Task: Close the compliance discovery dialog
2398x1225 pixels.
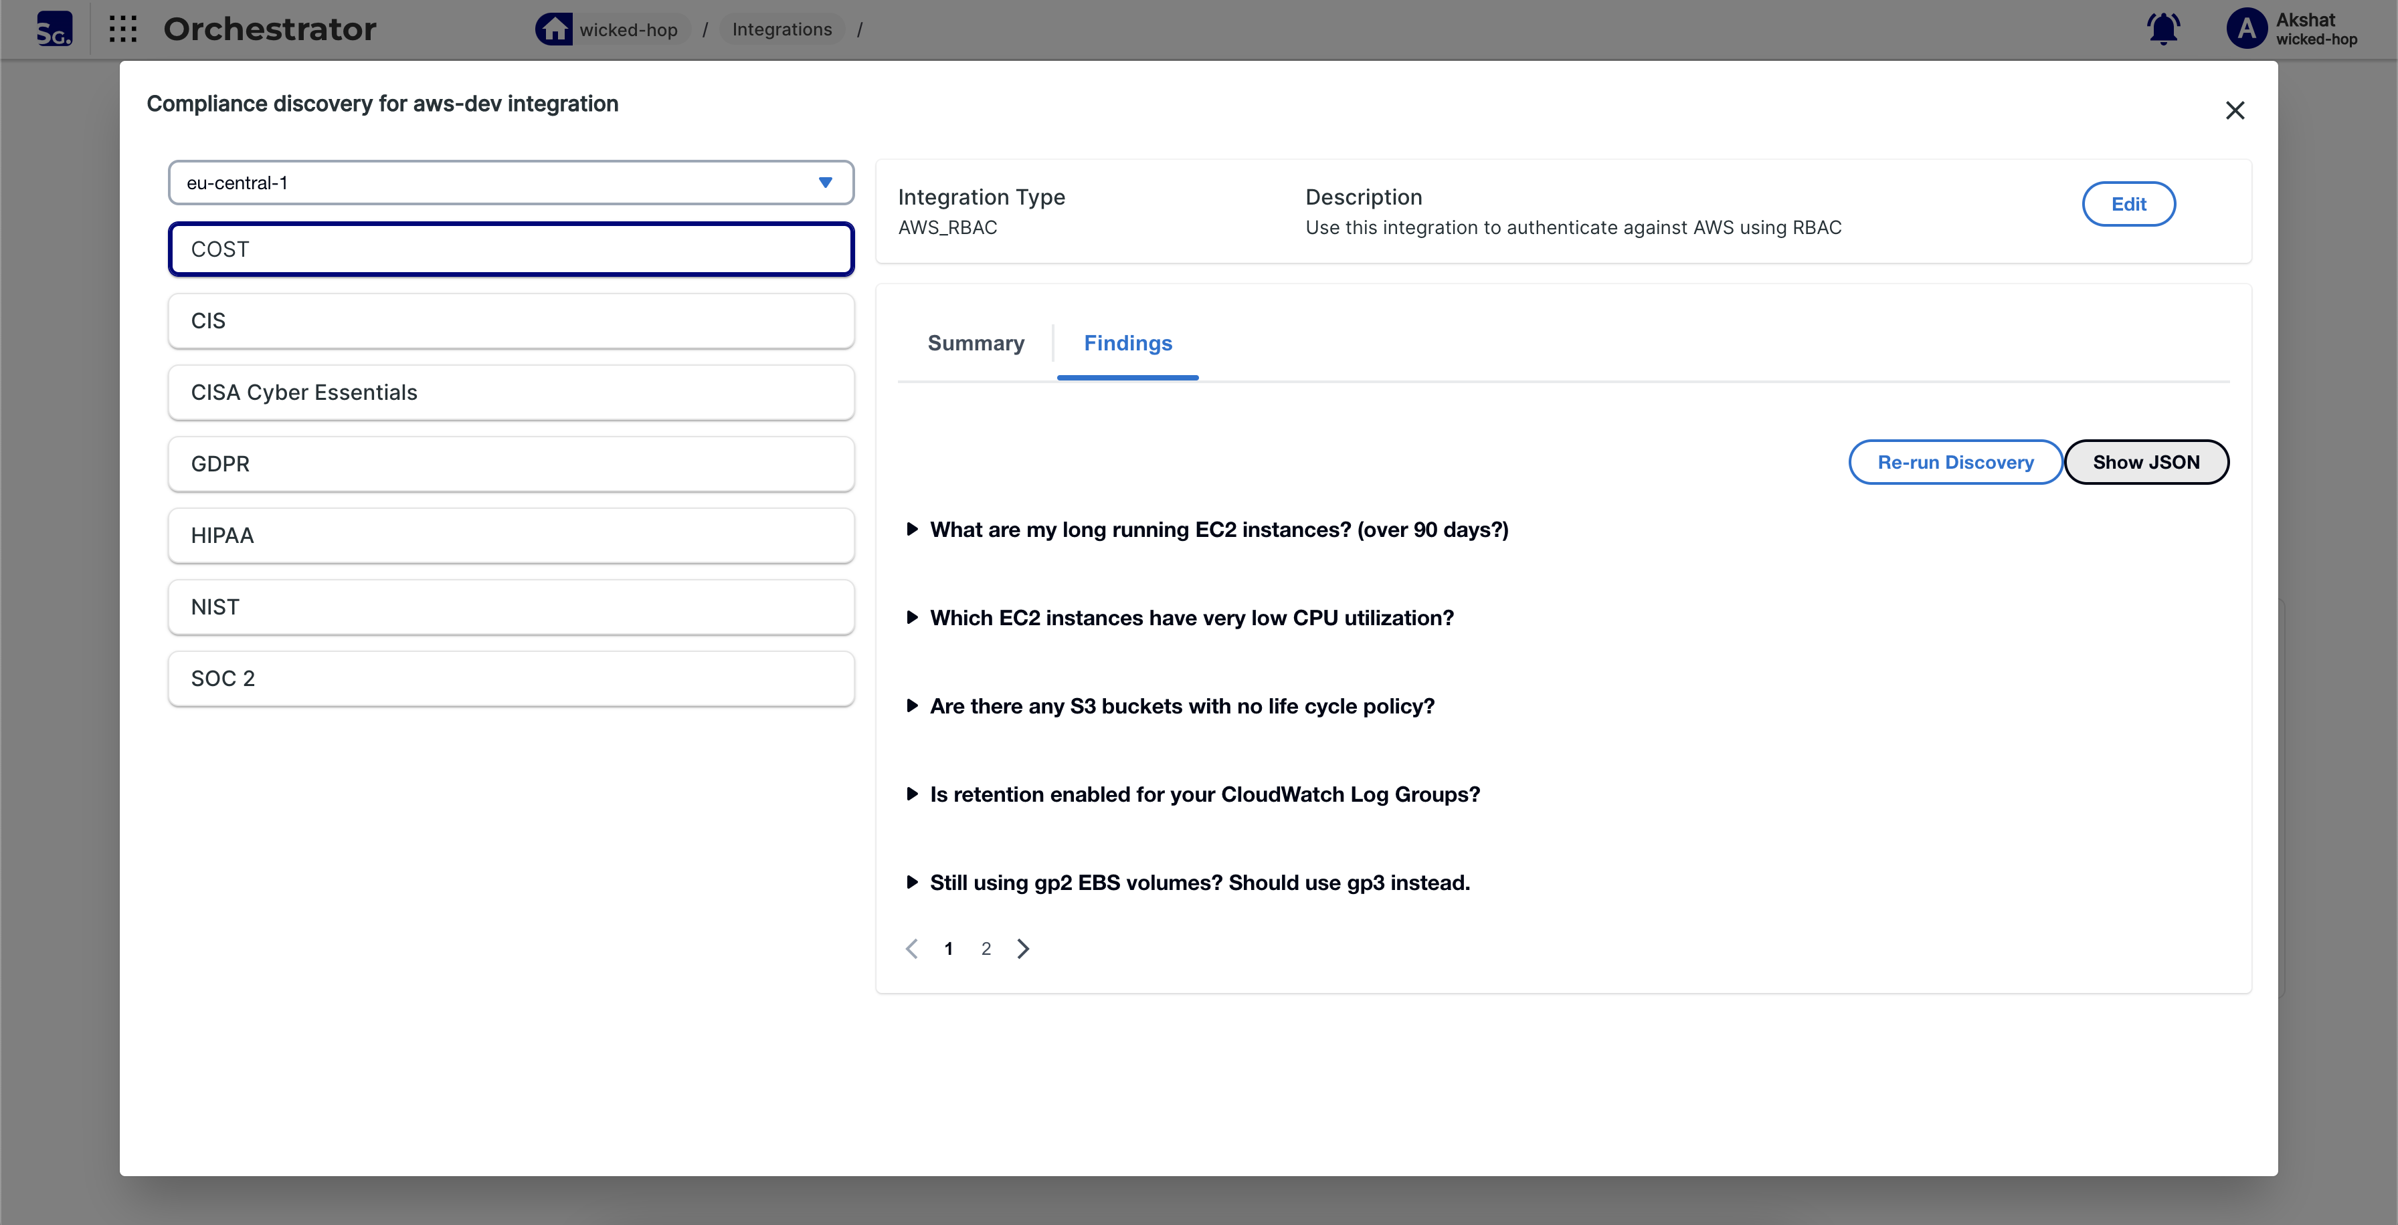Action: pyautogui.click(x=2234, y=111)
